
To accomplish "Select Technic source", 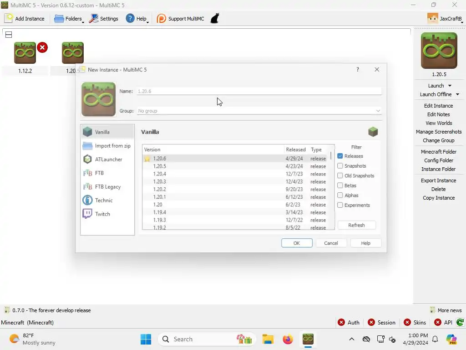I will point(107,201).
